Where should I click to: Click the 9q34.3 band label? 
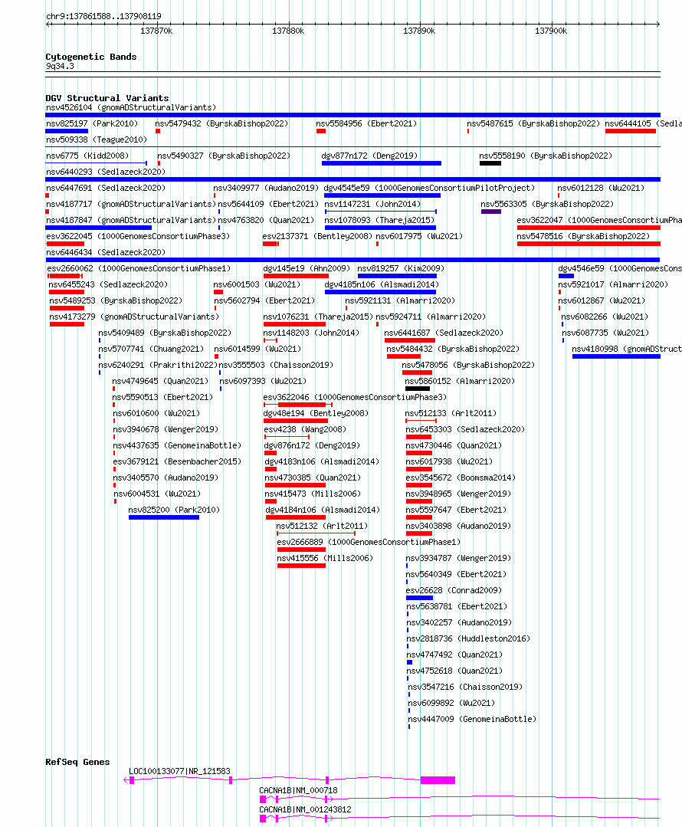pos(60,66)
